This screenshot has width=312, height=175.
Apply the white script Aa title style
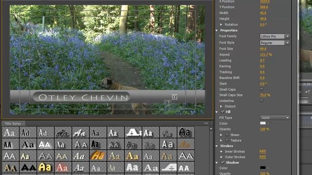[x=80, y=132]
